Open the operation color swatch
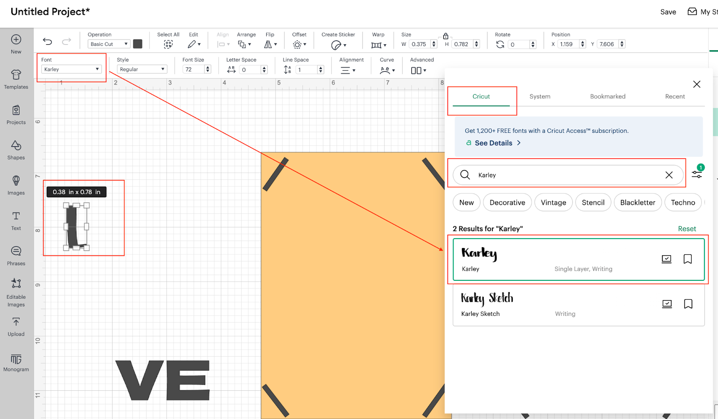718x419 pixels. 138,44
